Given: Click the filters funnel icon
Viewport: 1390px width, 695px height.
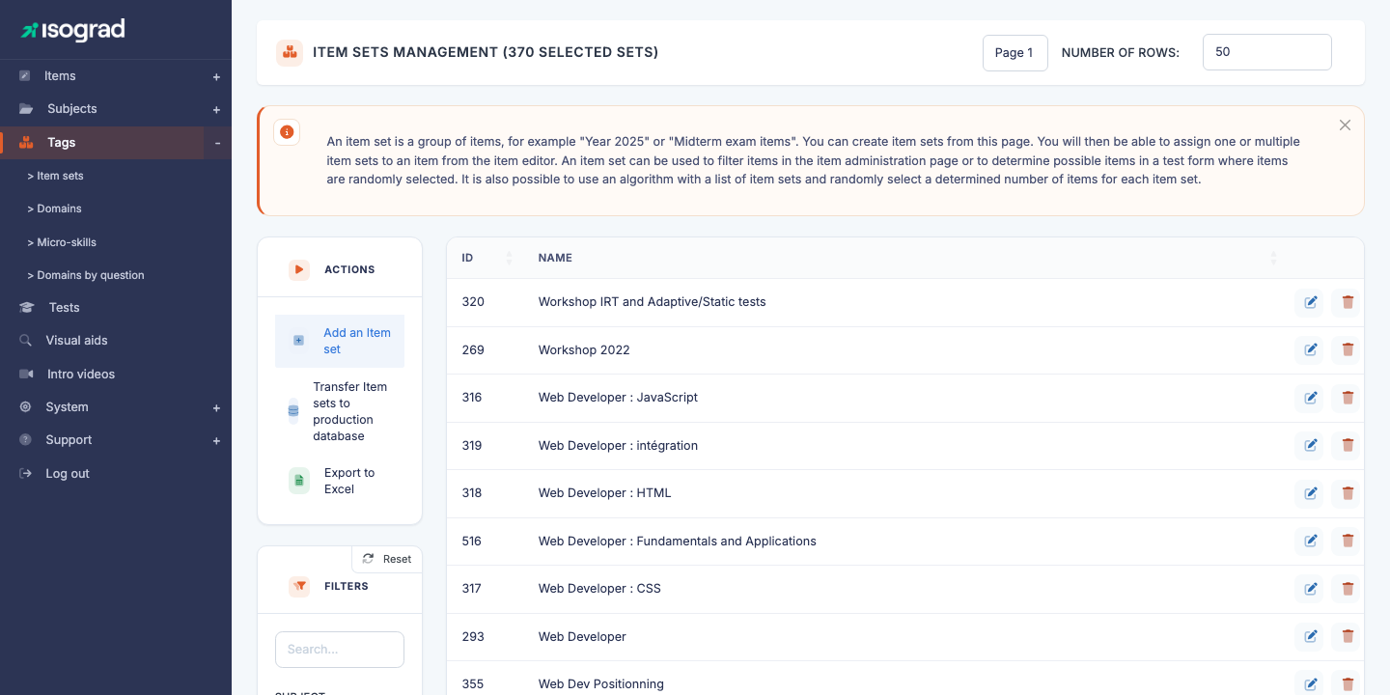Looking at the screenshot, I should (299, 586).
